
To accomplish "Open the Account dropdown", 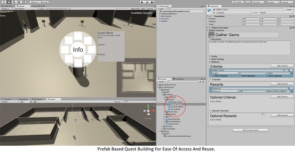I will (x=257, y=2).
